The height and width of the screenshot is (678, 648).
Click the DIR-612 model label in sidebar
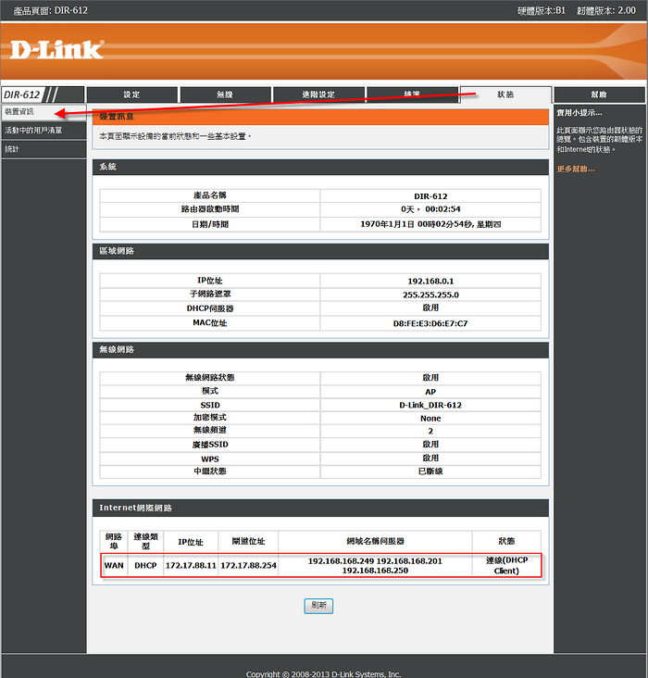point(22,94)
